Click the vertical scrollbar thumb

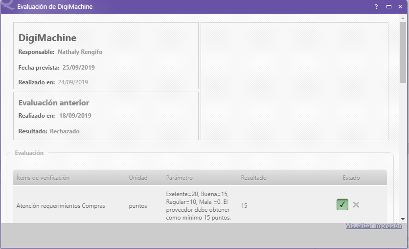(x=403, y=52)
